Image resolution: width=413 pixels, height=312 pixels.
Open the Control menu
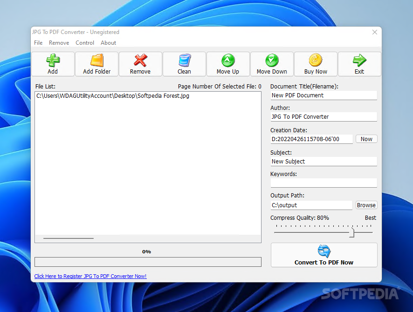point(85,43)
